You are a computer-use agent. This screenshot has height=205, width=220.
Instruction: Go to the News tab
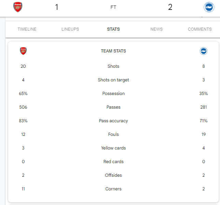click(x=156, y=29)
